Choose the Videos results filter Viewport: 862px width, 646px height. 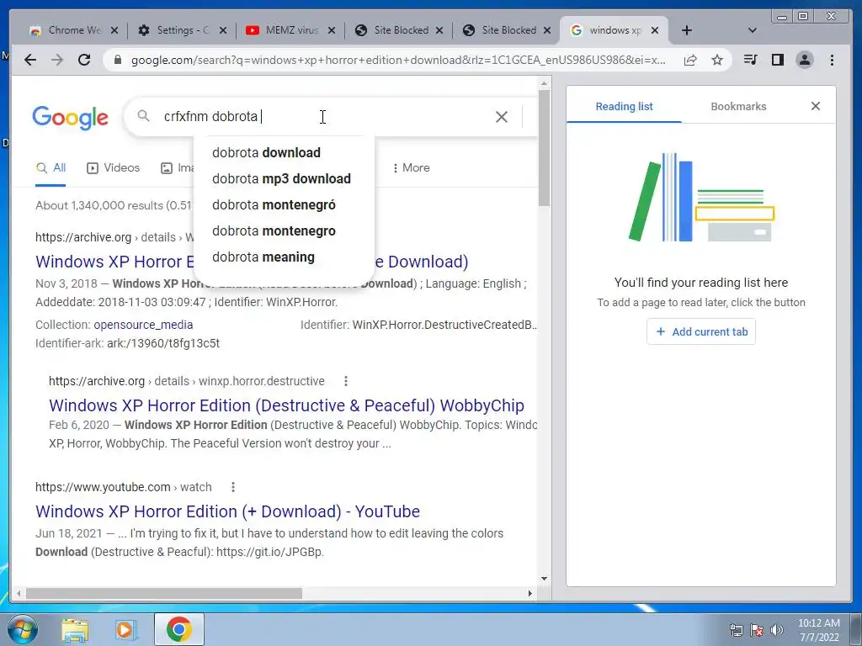coord(114,168)
